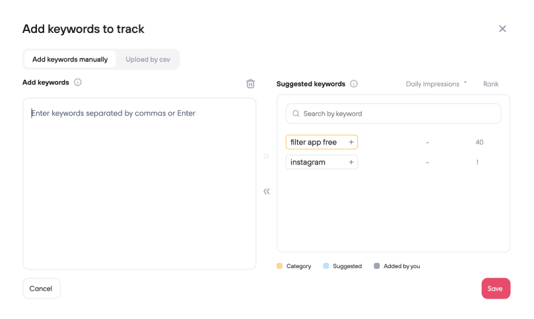Add 'instagram' keyword using plus icon
534x319 pixels.
[x=351, y=162]
